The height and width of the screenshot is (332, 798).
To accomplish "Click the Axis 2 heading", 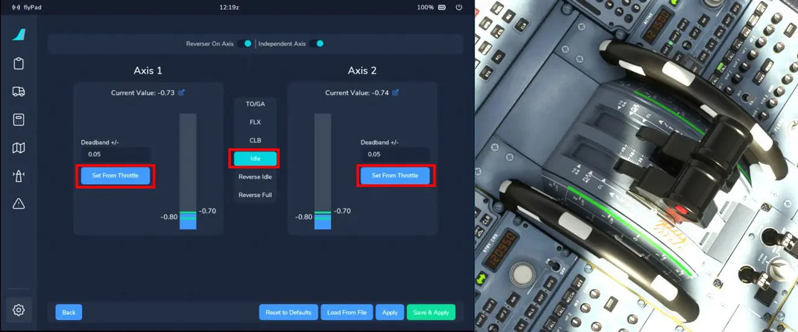I will 362,71.
